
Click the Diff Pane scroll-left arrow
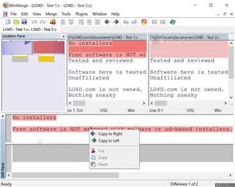(9, 175)
